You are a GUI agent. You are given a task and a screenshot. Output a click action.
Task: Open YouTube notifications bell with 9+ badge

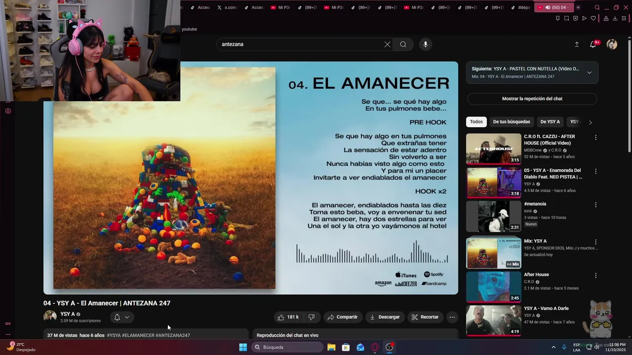(593, 44)
